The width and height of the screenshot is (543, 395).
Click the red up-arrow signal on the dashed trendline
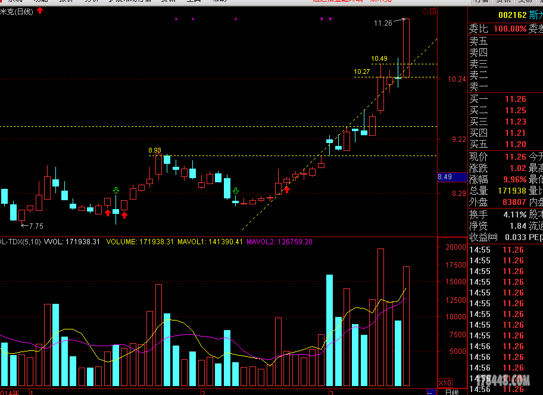287,189
